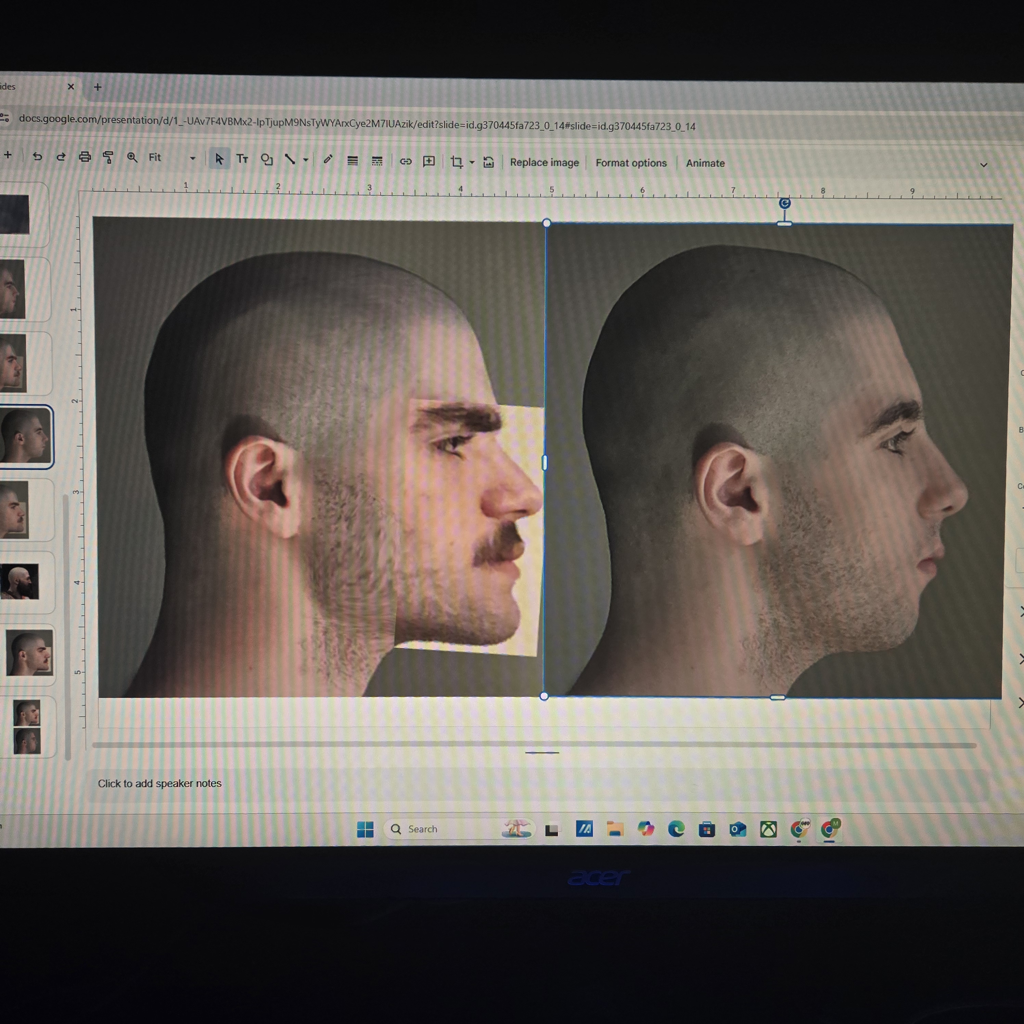
Task: Open the Windows Start menu
Action: click(x=365, y=829)
